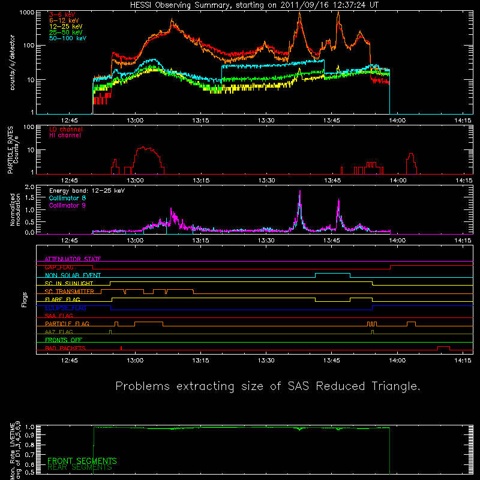Click the 'Collimator 8' legend label
480x480 pixels.
67,198
